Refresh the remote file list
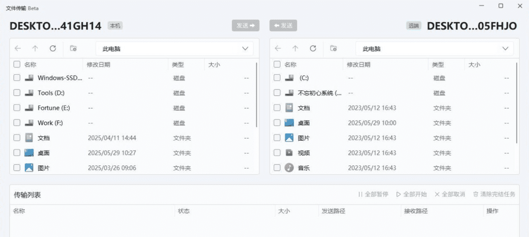 tap(313, 48)
